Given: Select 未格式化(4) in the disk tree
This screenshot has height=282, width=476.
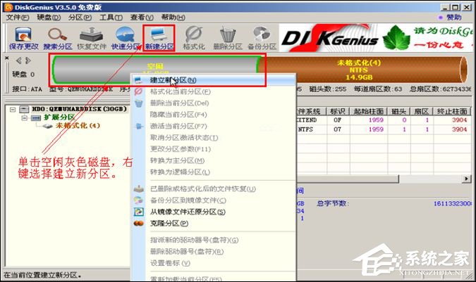Looking at the screenshot, I should [x=78, y=126].
